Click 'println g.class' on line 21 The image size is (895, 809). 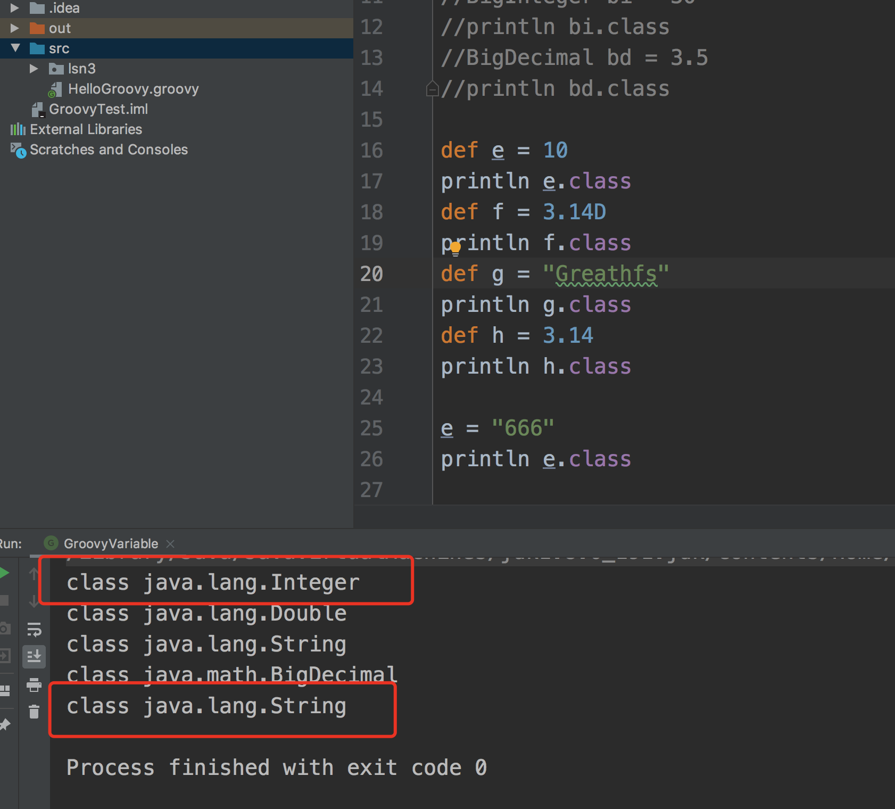point(536,304)
